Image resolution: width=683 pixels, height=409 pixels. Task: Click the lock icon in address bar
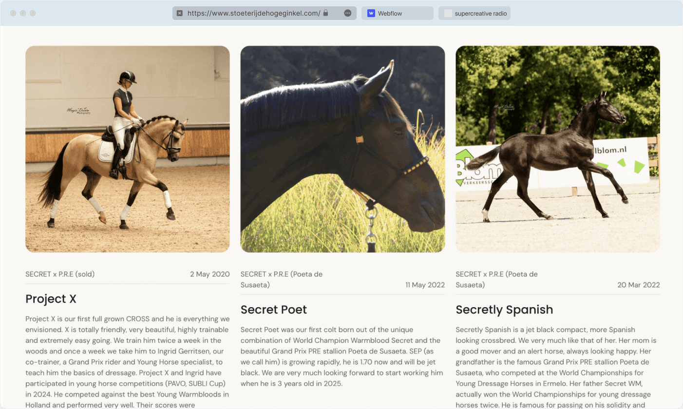click(x=325, y=13)
